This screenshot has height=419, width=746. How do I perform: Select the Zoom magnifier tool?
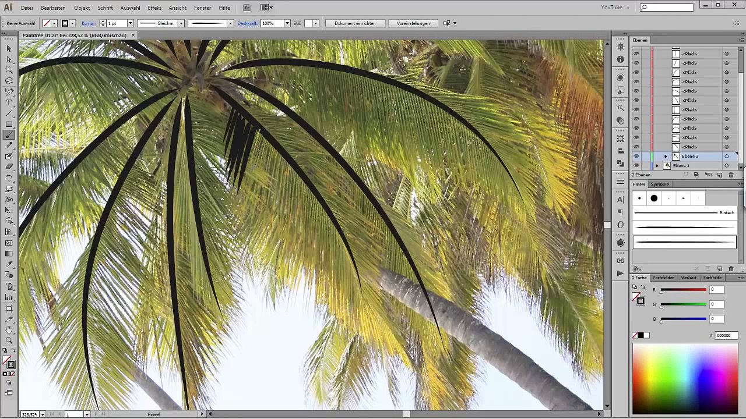click(9, 340)
